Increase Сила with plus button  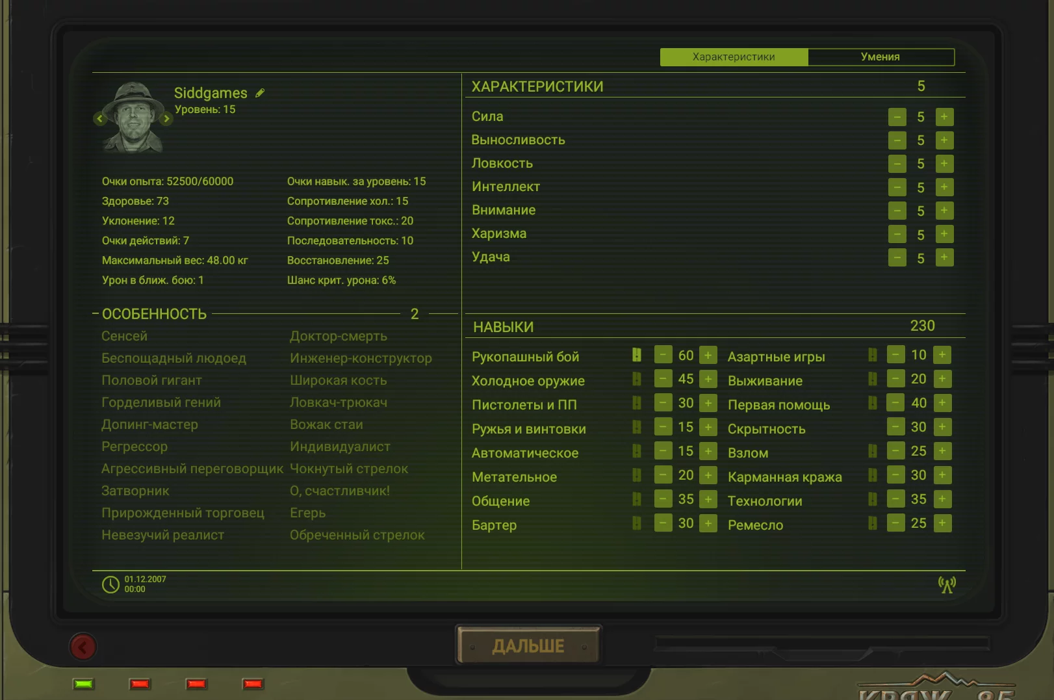click(944, 117)
